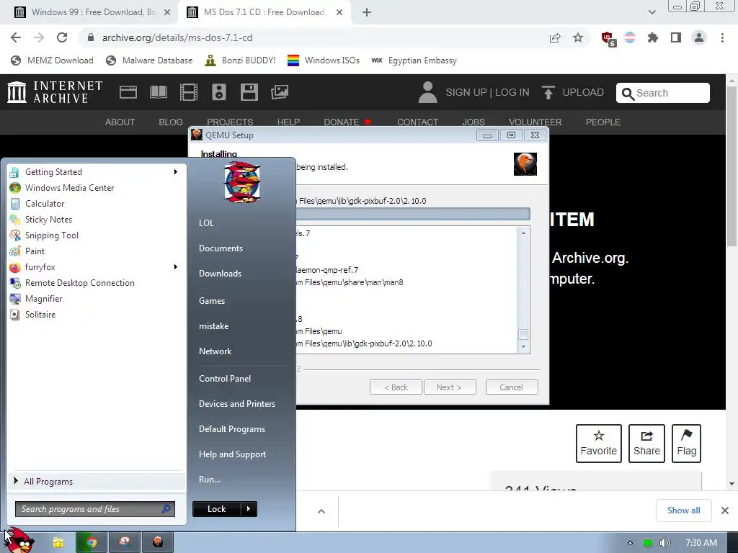Open MEMZ Download bookmark
The width and height of the screenshot is (738, 553).
[x=52, y=60]
